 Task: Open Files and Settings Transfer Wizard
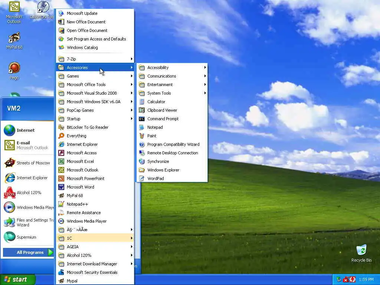click(x=28, y=222)
